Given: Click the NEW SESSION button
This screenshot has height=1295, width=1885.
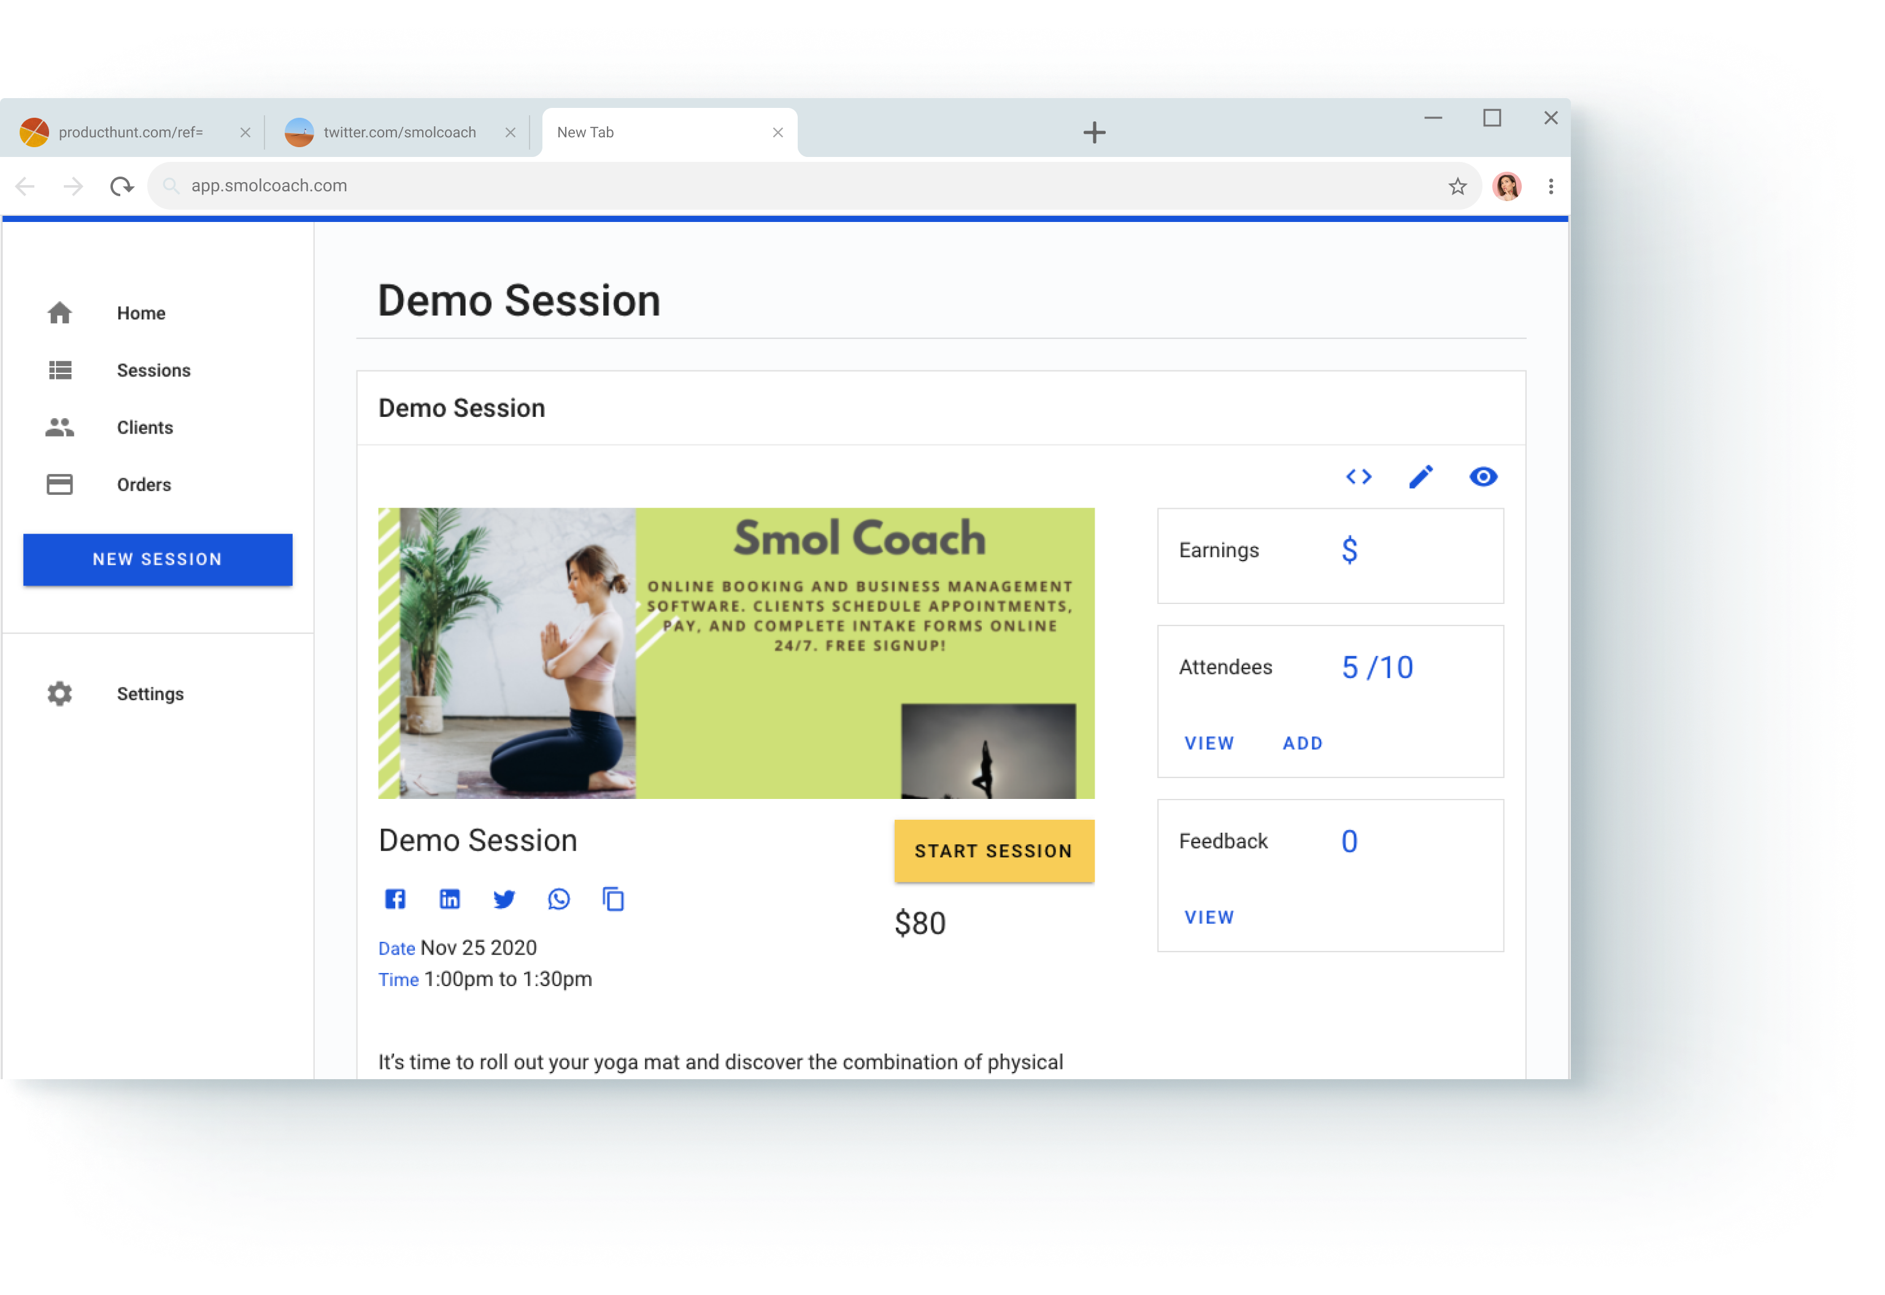Looking at the screenshot, I should pos(158,560).
